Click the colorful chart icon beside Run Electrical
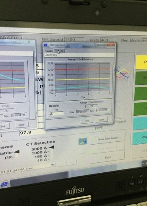Viewport: 147px width, 206px height. [x=83, y=141]
